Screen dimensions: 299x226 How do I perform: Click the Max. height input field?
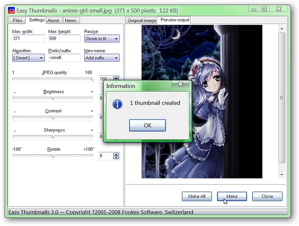coord(64,38)
